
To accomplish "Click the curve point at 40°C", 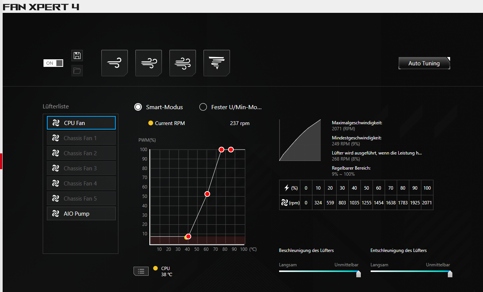I will point(188,236).
